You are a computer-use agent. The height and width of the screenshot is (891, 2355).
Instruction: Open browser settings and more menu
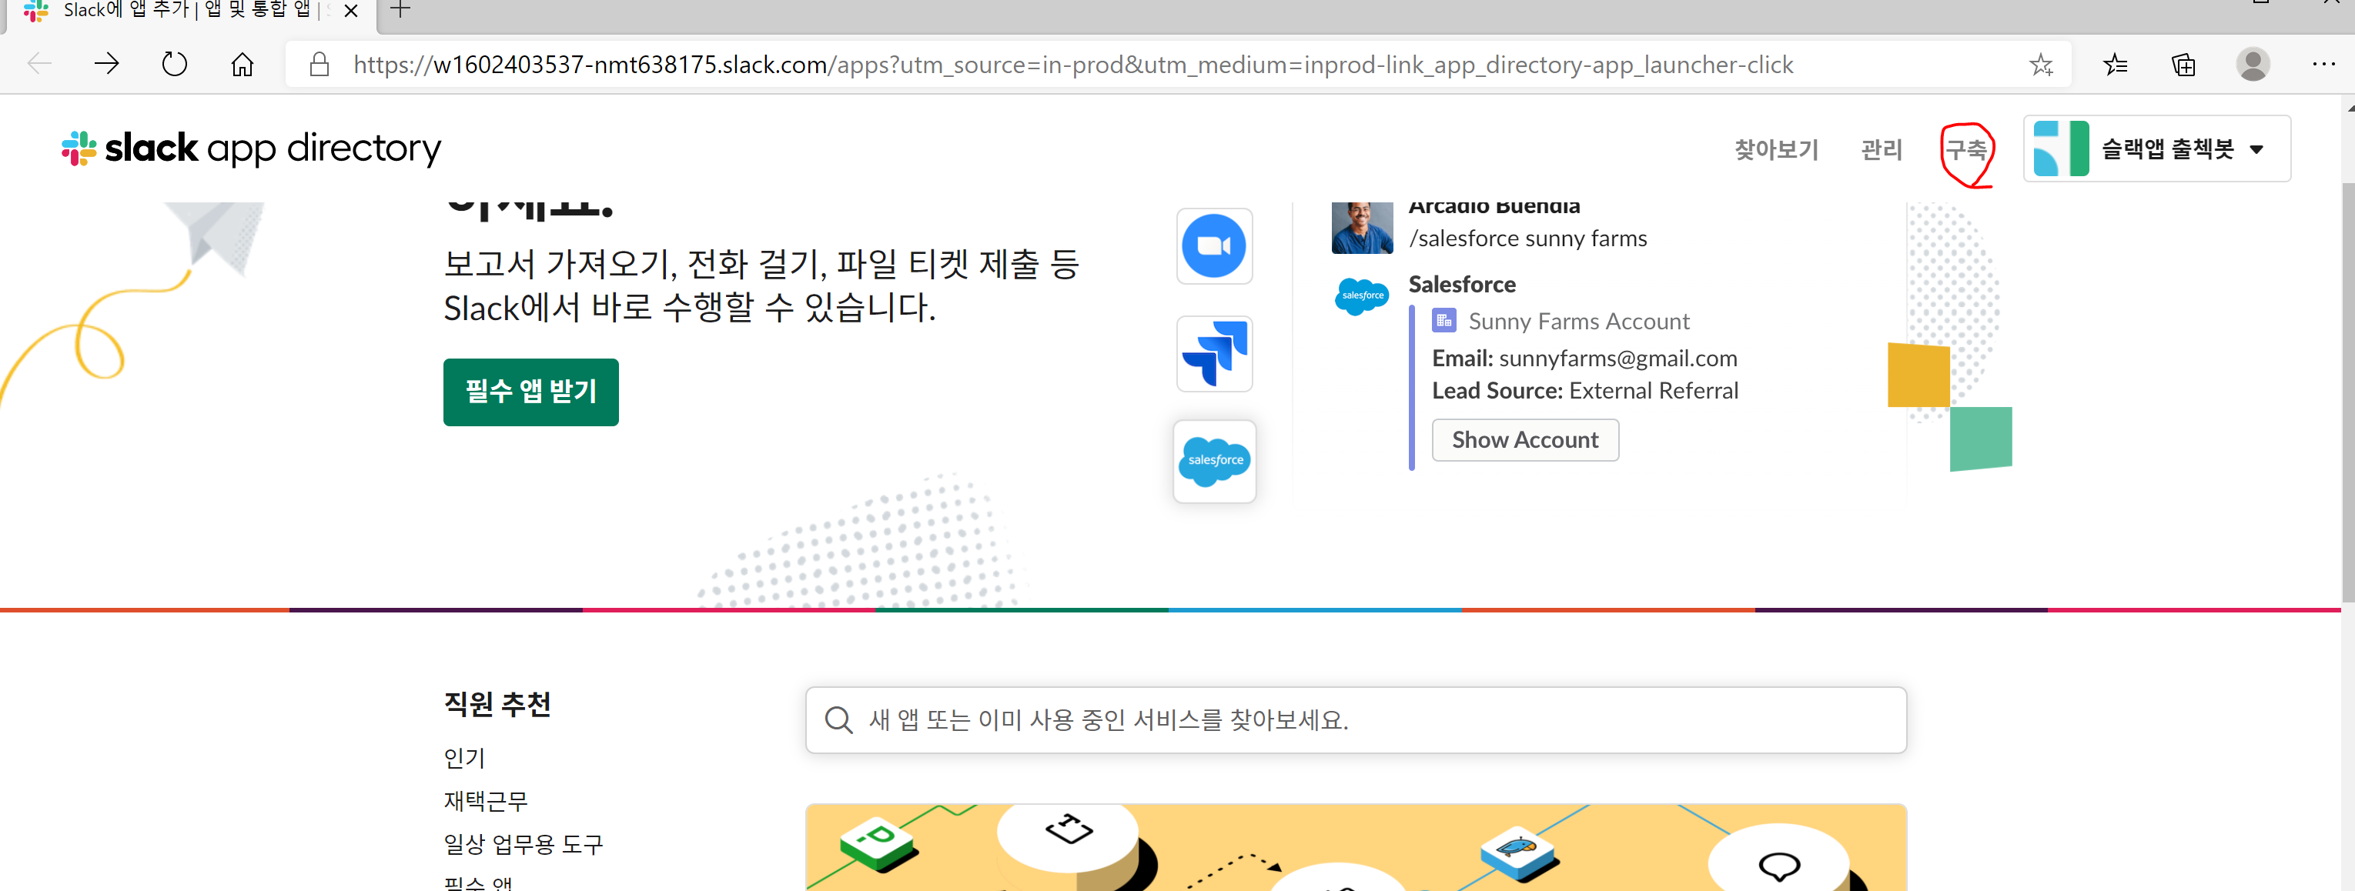pyautogui.click(x=2323, y=65)
